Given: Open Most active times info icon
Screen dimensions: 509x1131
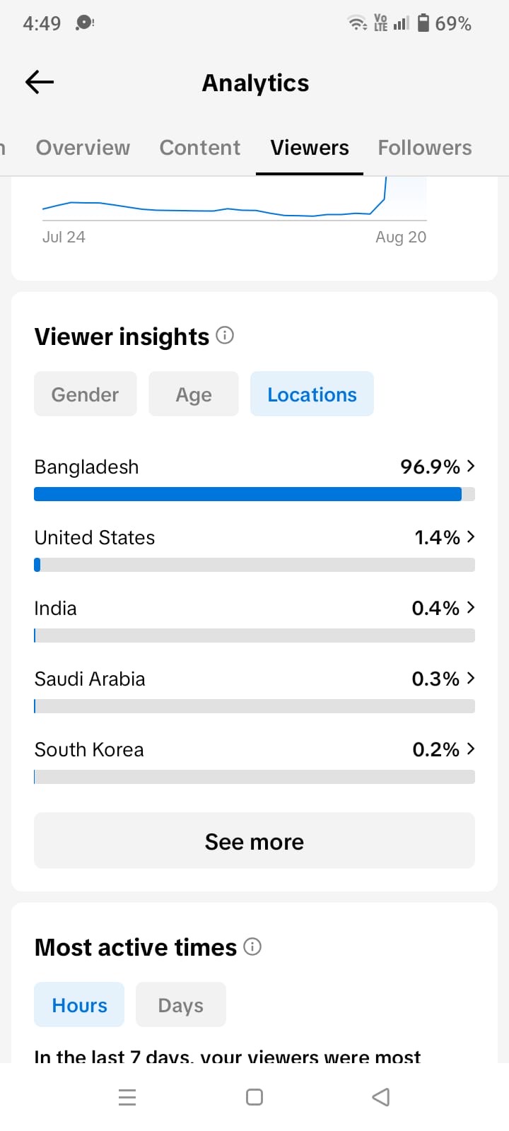Looking at the screenshot, I should 252,947.
